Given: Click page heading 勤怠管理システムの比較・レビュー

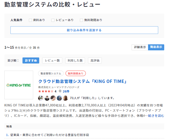Looking at the screenshot, I should coord(52,5).
